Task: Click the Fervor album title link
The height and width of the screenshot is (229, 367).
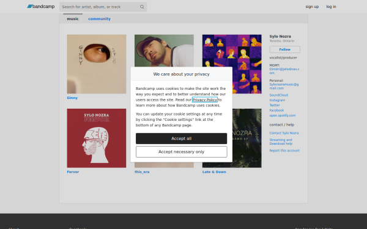Action: 73,172
